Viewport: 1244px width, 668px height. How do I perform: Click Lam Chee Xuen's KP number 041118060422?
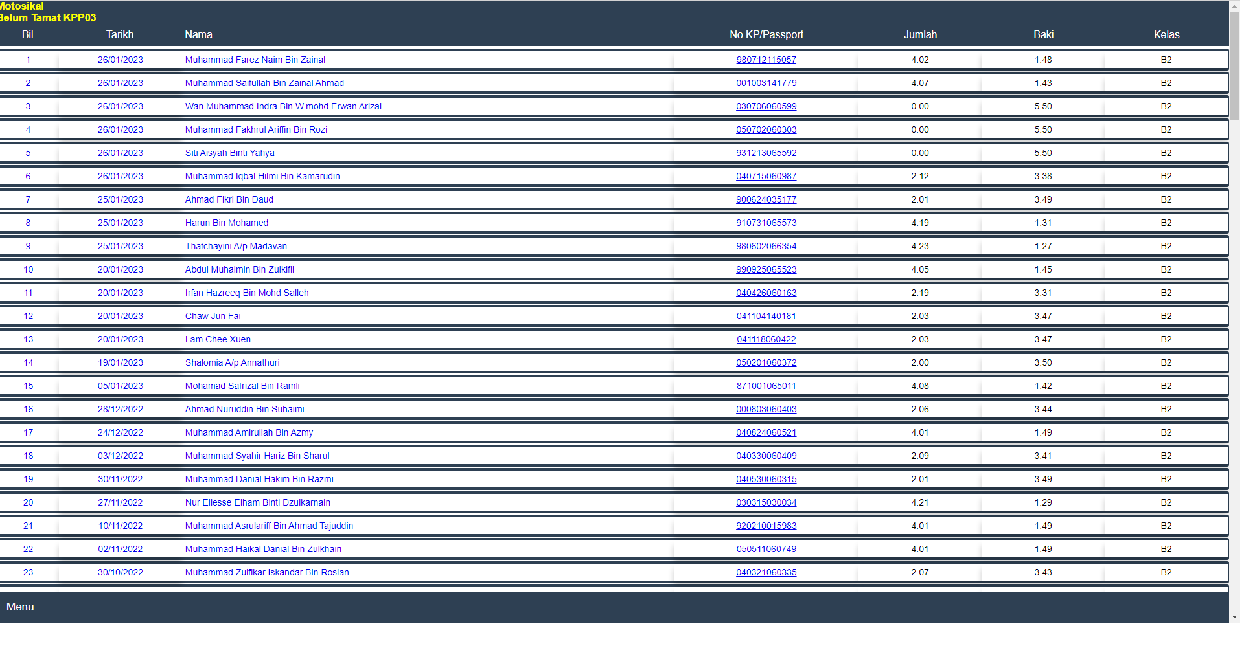click(766, 339)
